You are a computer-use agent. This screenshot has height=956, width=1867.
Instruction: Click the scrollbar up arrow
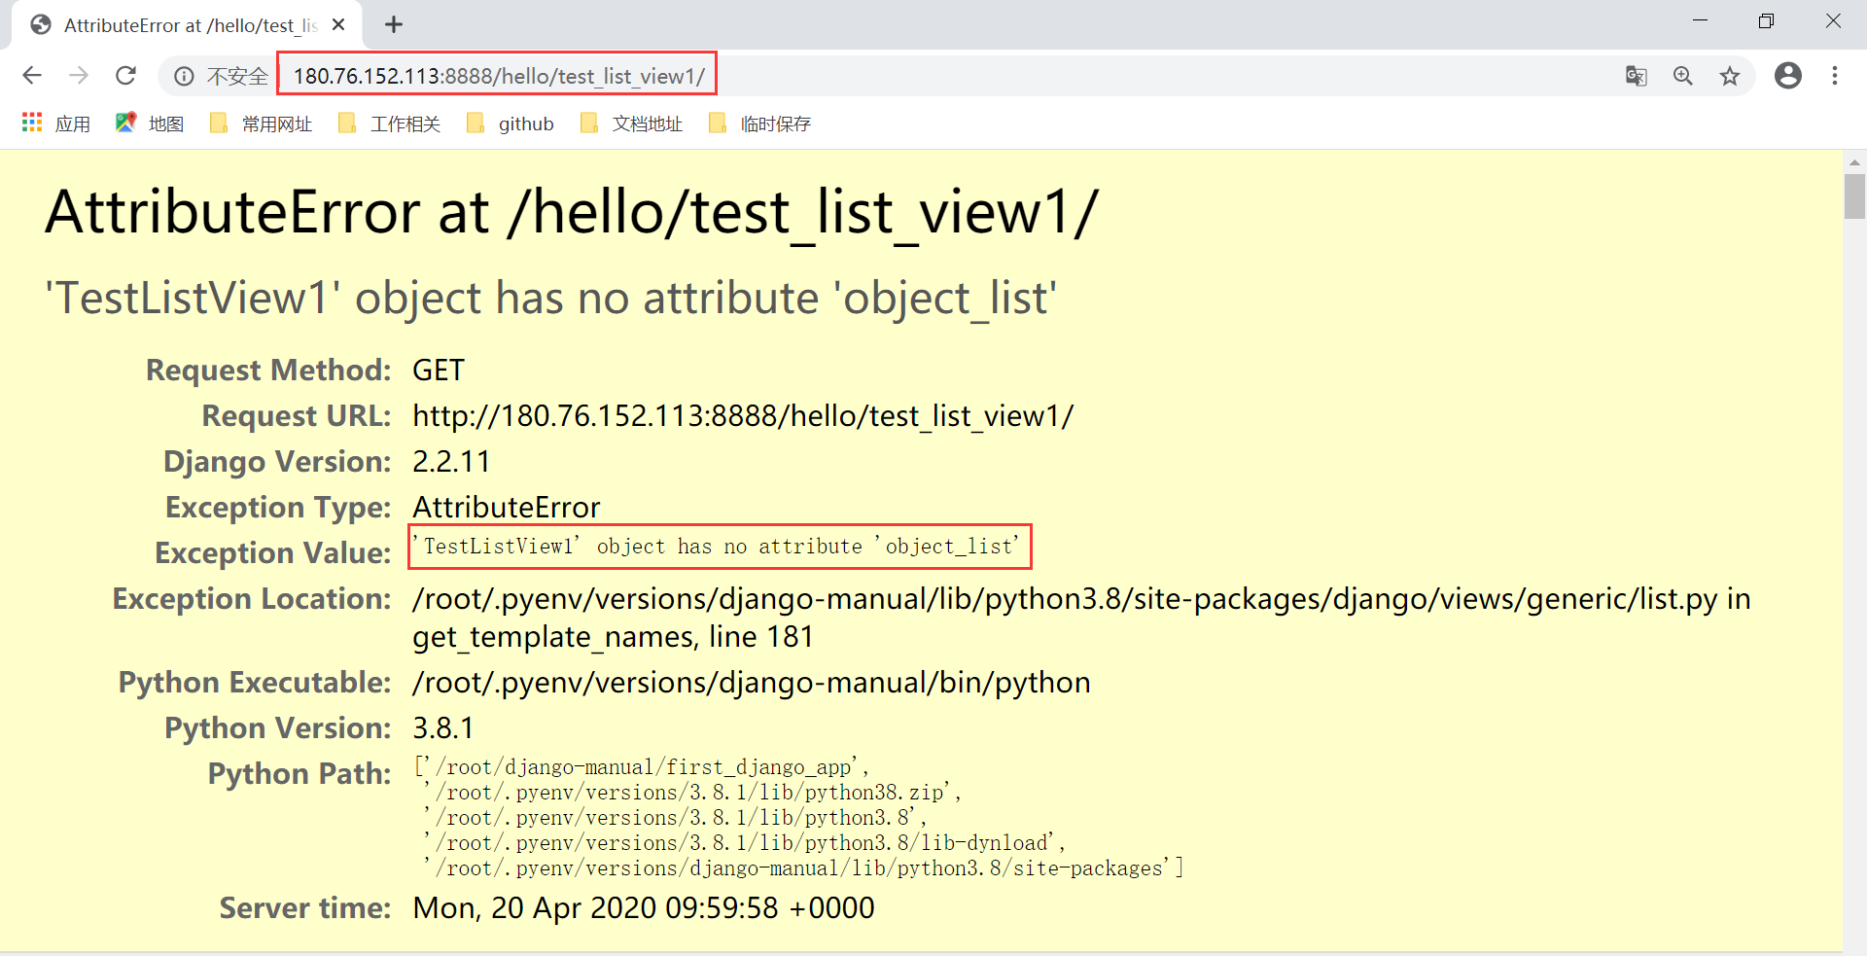click(x=1854, y=161)
